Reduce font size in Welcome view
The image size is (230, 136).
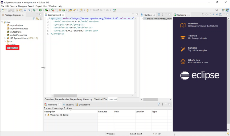point(213,15)
